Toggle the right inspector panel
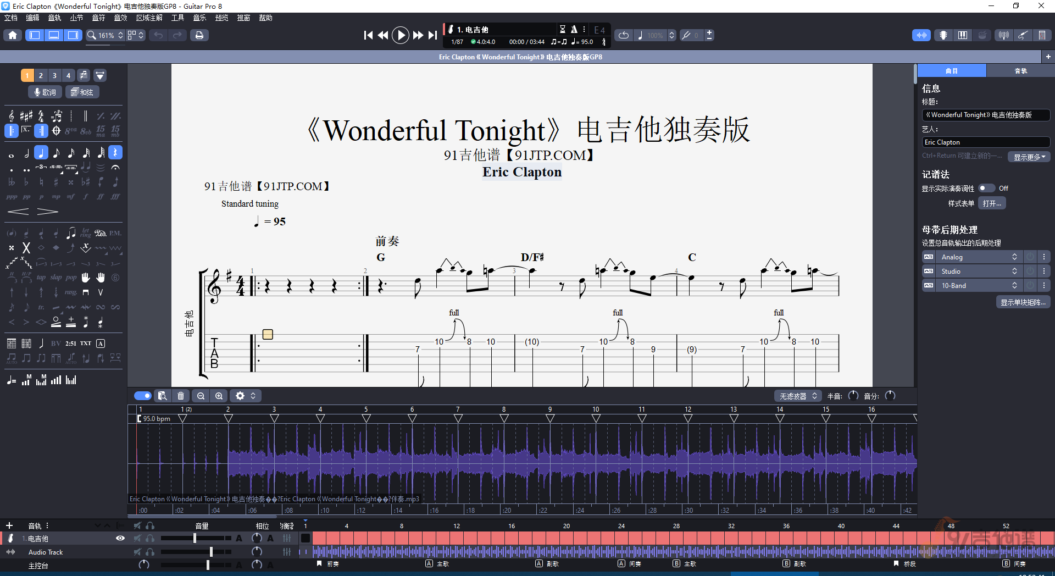This screenshot has width=1055, height=576. click(x=73, y=35)
